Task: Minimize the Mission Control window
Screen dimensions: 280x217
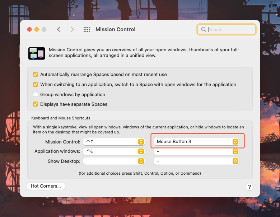Action: [x=37, y=29]
